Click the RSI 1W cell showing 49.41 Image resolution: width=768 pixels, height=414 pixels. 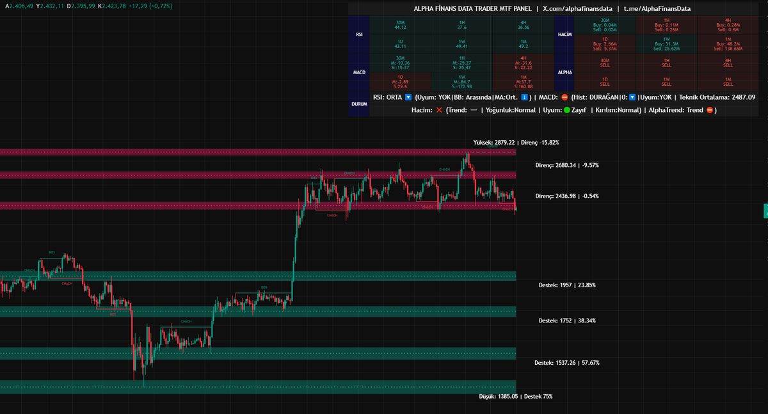(461, 44)
